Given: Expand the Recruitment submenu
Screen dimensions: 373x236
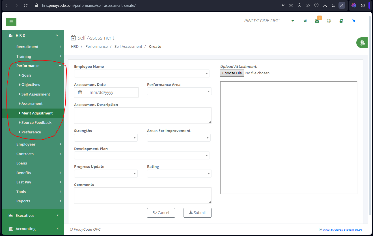Looking at the screenshot, I should (x=33, y=47).
